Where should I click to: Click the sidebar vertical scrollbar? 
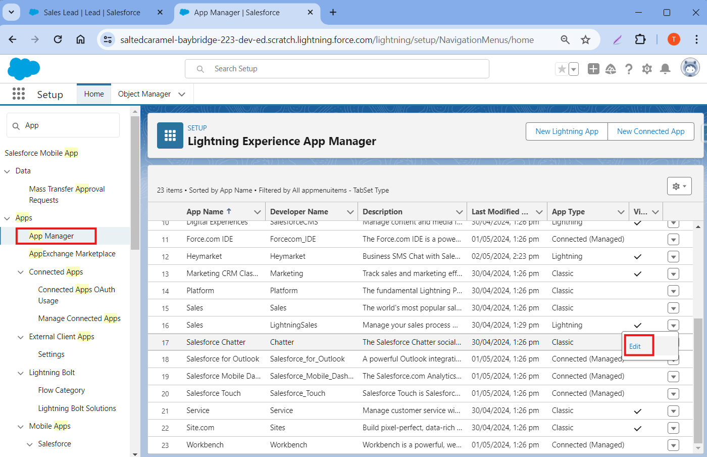tap(135, 182)
